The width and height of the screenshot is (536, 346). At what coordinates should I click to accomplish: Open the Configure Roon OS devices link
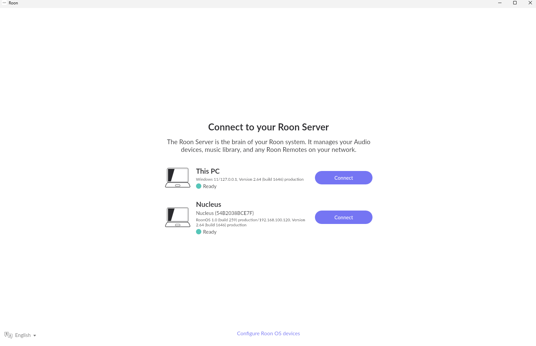point(268,333)
